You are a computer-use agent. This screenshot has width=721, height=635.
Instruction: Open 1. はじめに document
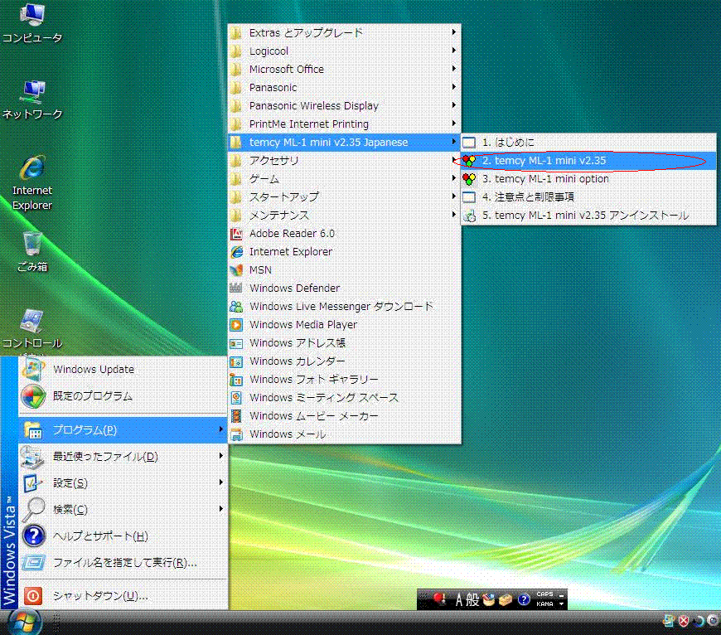[588, 143]
